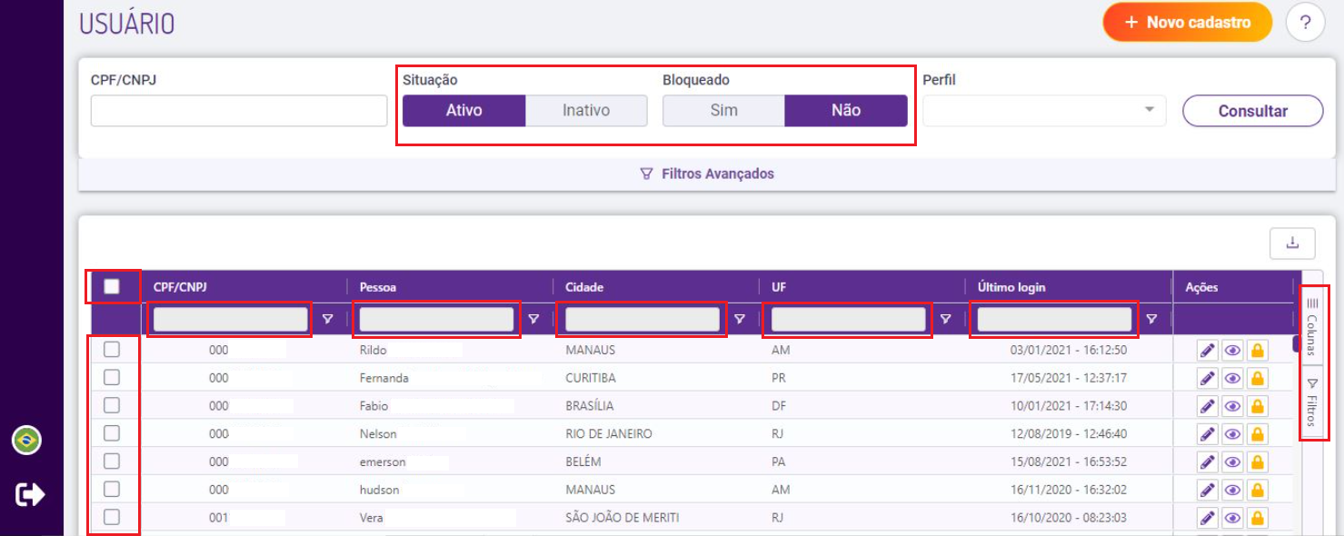Open the Colunas side tab

[x=1312, y=324]
